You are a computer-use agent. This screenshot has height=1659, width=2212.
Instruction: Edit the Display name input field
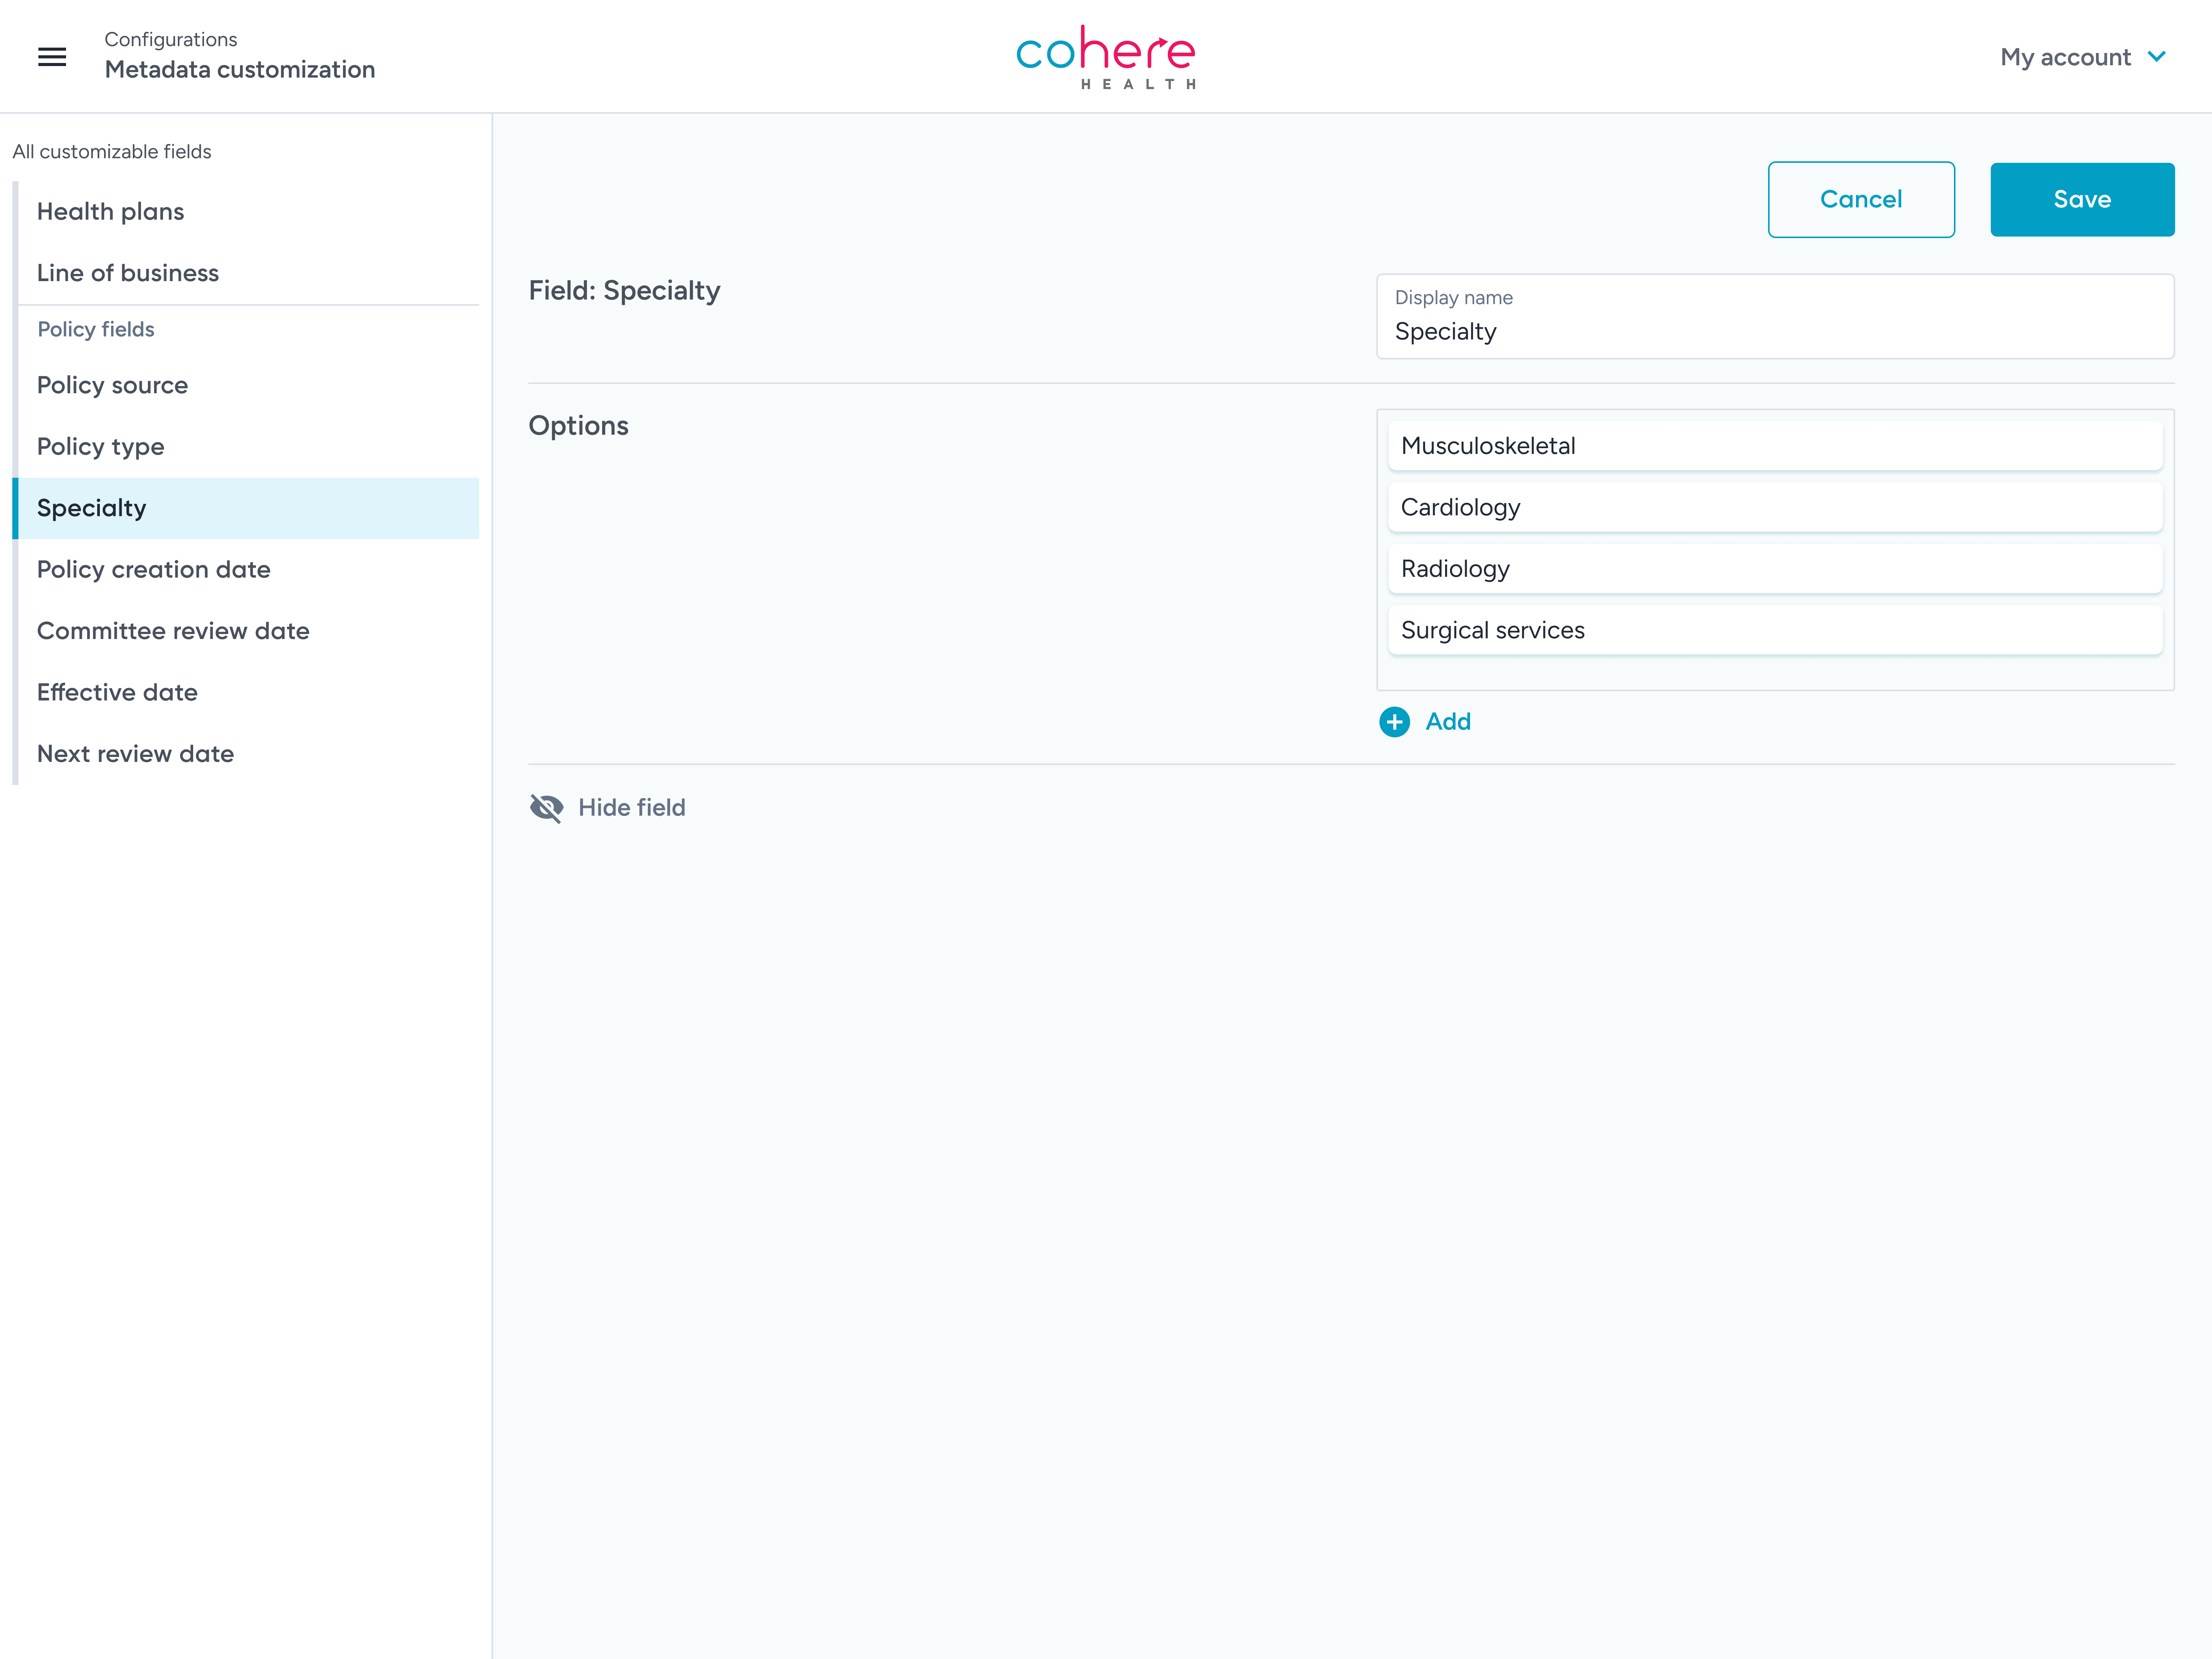[1775, 317]
